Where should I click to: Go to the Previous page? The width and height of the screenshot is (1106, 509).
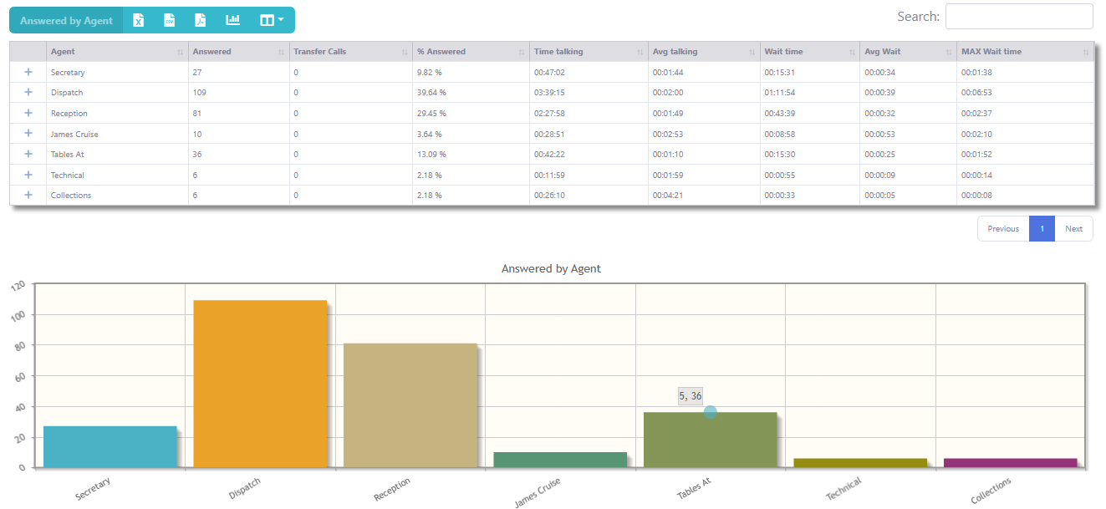click(x=1003, y=229)
